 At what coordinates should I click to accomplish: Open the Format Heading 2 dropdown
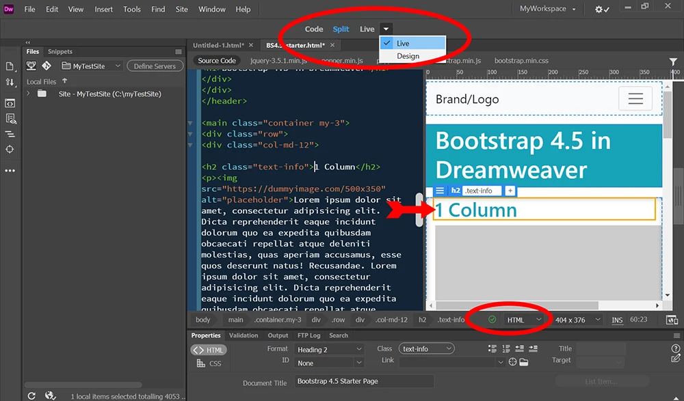coord(329,349)
